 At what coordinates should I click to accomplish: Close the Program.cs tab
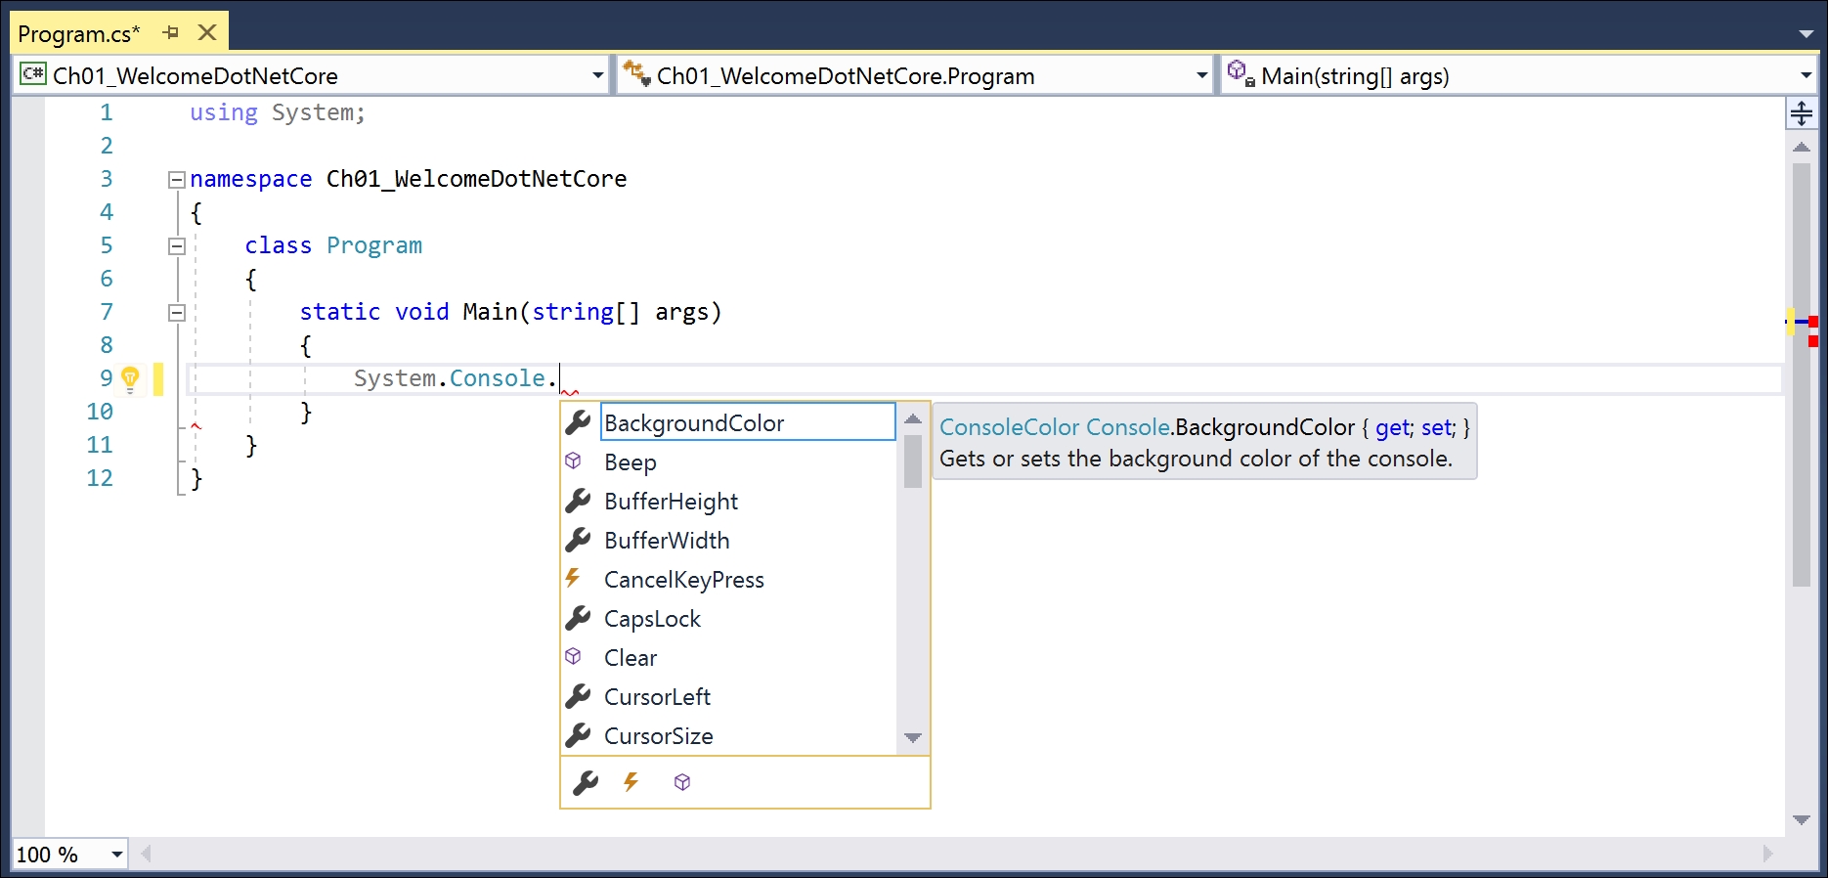point(207,32)
